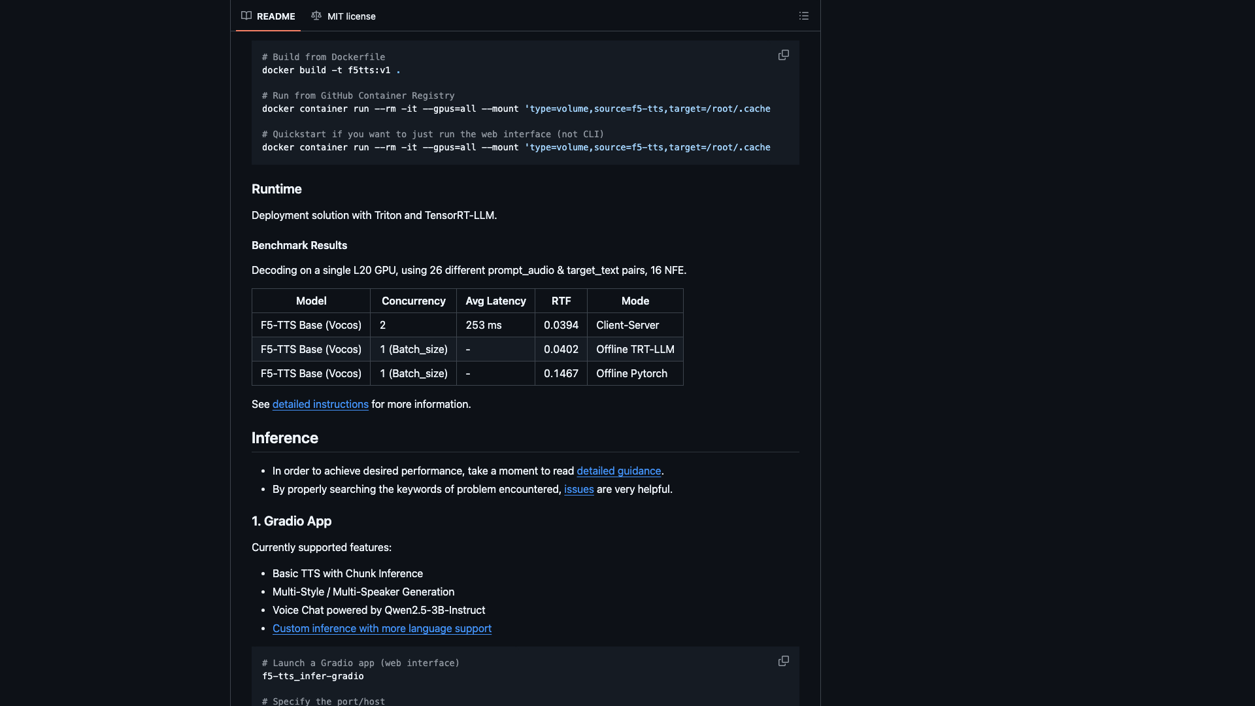Select the Benchmark Results heading
This screenshot has height=706, width=1255.
299,245
